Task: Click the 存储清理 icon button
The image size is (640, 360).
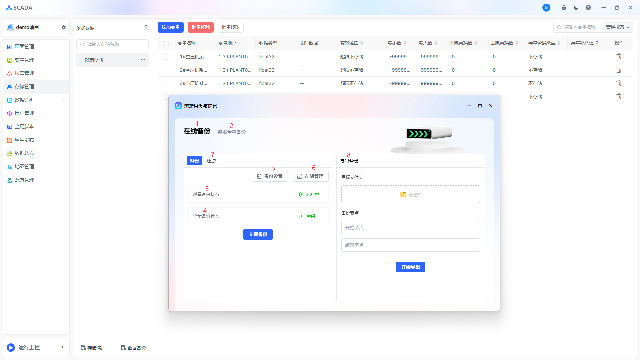Action: 93,348
